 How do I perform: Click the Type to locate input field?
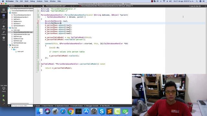click(22, 106)
